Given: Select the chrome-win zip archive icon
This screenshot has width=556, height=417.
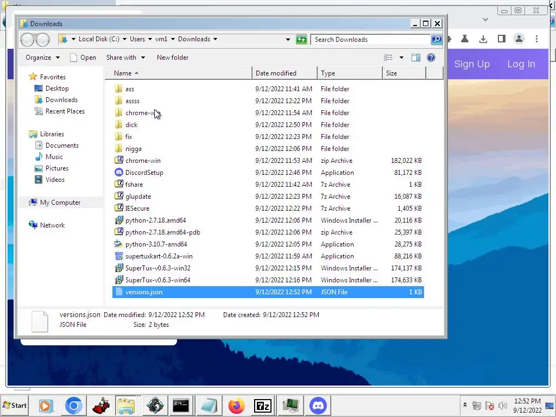Looking at the screenshot, I should (119, 160).
